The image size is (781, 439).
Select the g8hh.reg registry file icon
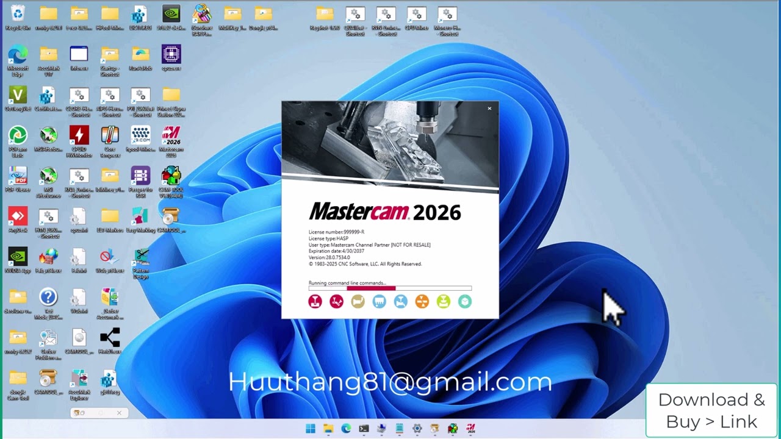(x=110, y=382)
